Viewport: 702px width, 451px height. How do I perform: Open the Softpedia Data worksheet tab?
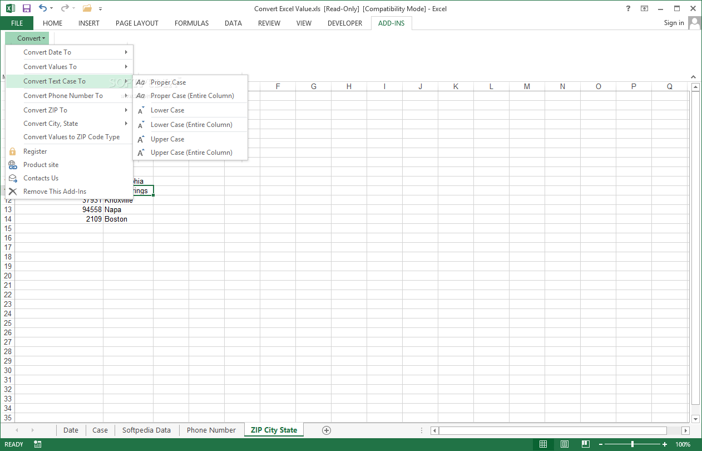coord(146,430)
